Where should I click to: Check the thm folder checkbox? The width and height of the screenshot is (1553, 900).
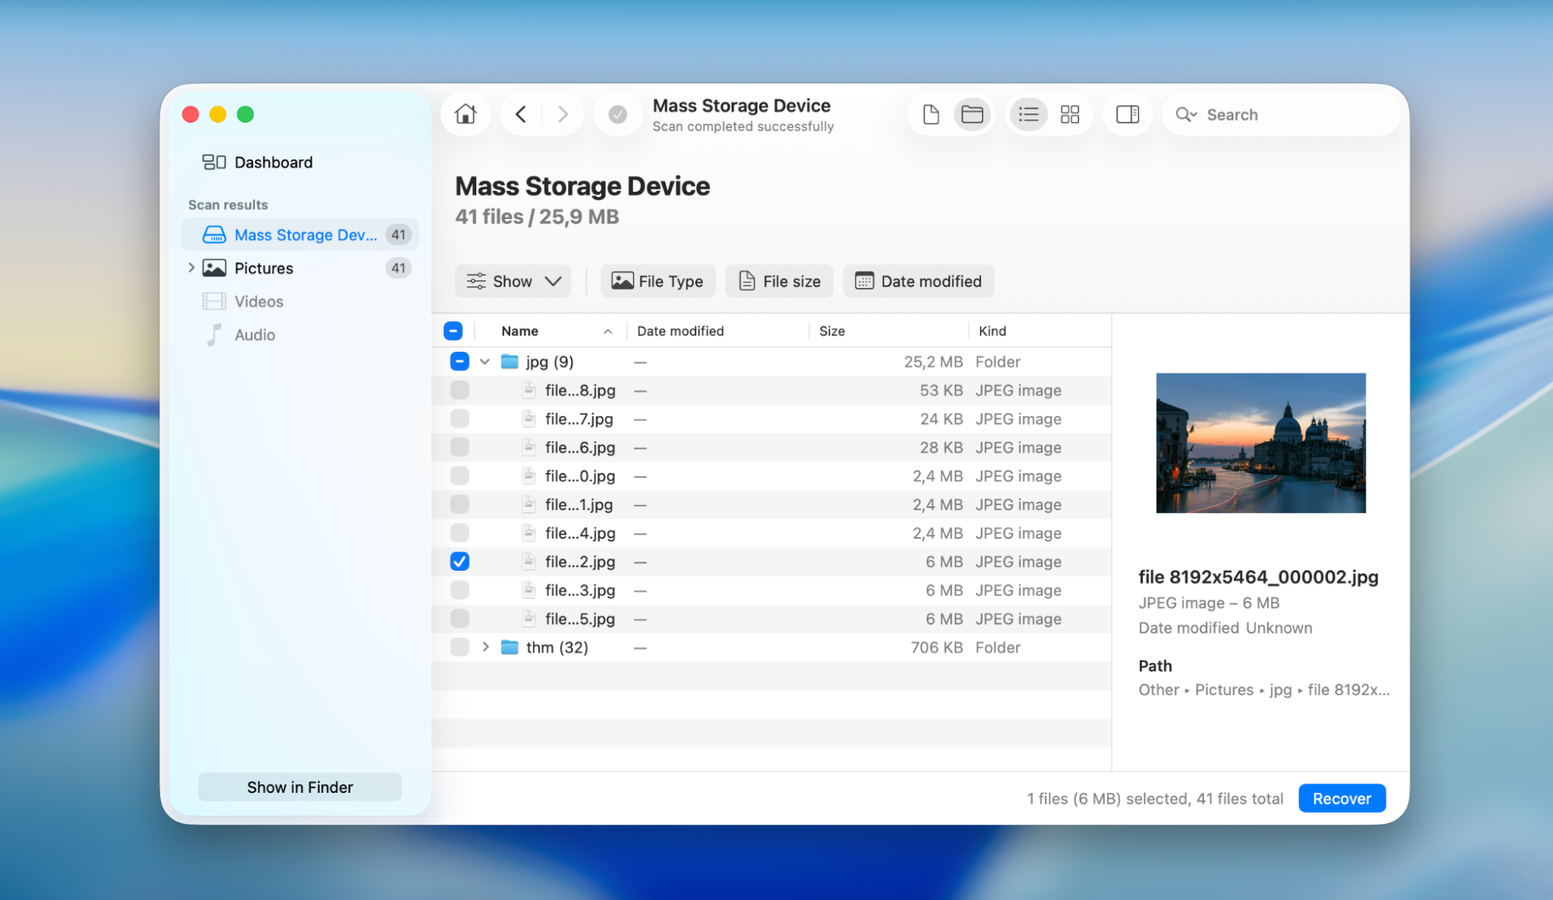coord(459,648)
